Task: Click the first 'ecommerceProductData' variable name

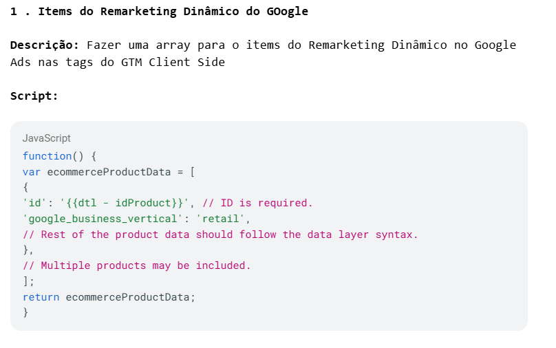Action: click(x=109, y=172)
